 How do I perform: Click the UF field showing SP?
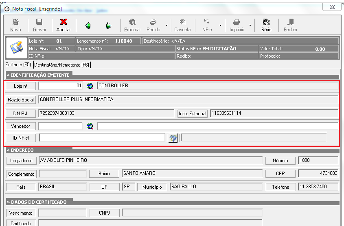(x=129, y=187)
